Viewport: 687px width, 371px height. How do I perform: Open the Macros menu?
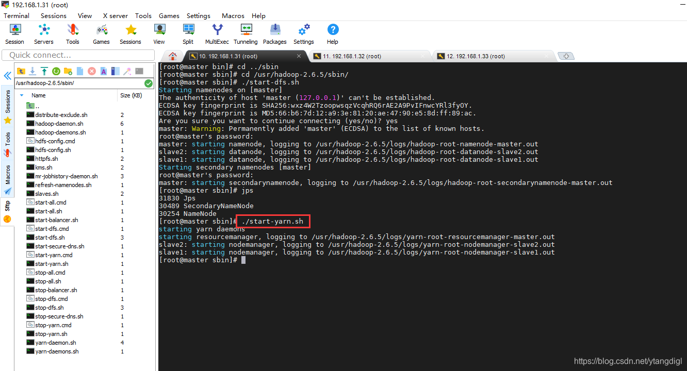[x=233, y=15]
